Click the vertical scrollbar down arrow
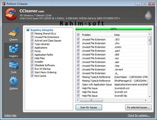Image resolution: width=157 pixels, height=120 pixels. (150, 96)
